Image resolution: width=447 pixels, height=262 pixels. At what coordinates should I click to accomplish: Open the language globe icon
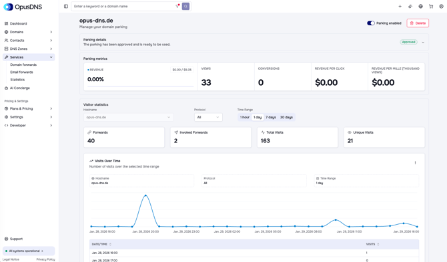click(420, 6)
